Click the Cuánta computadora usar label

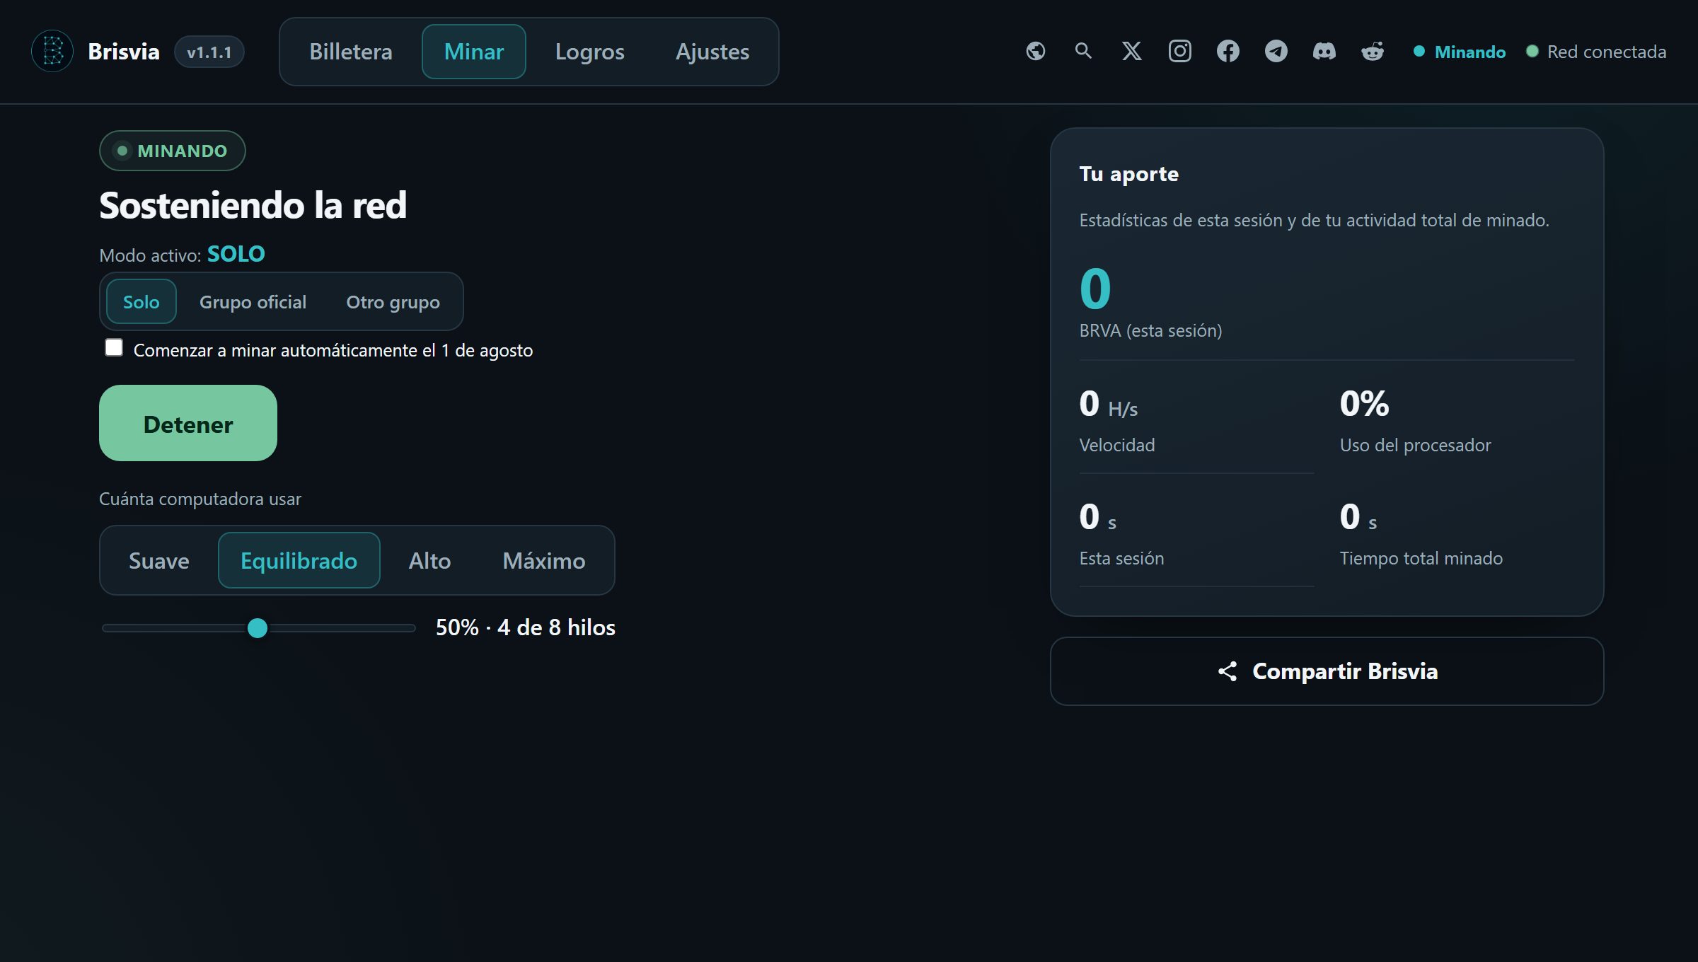coord(200,499)
